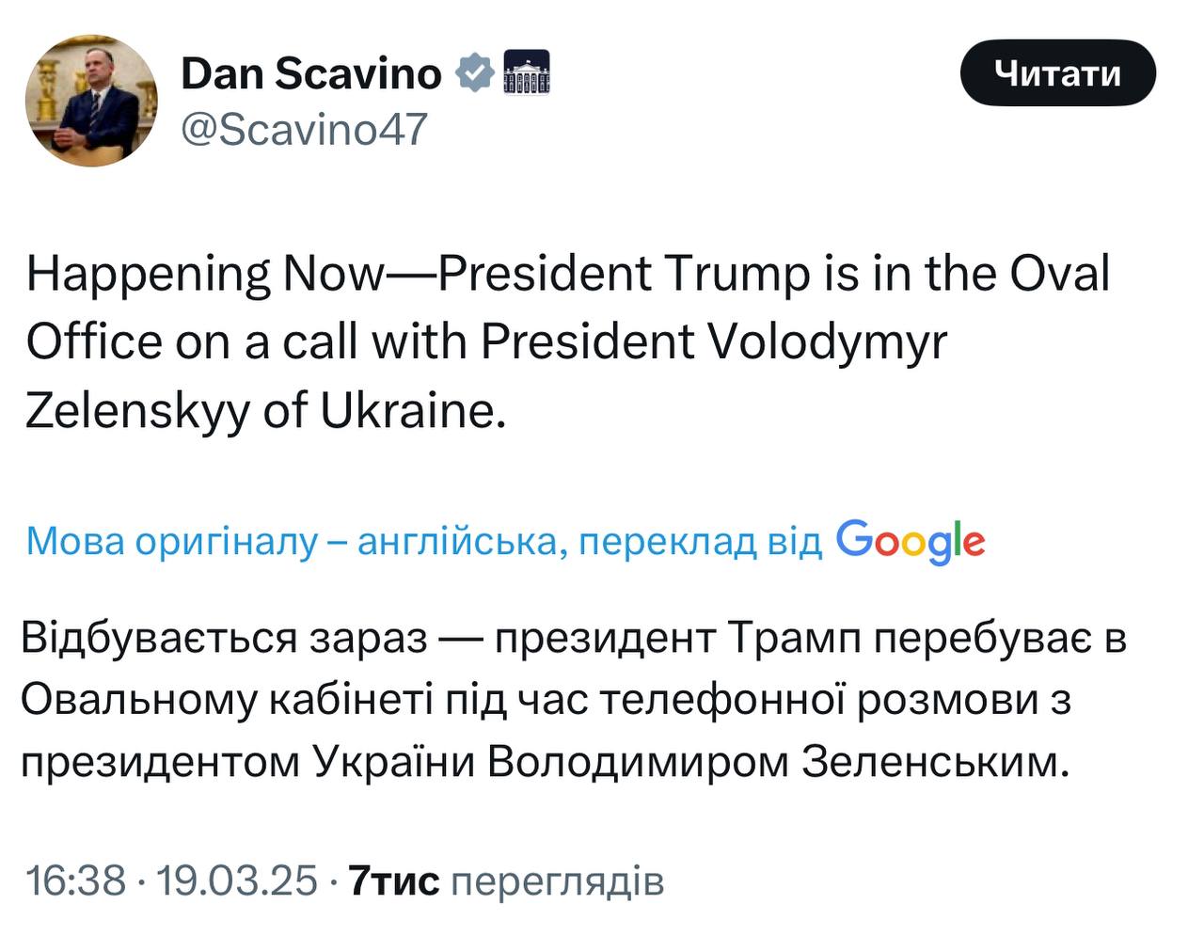Image resolution: width=1204 pixels, height=935 pixels.
Task: Open Dan Scavino's profile picture
Action: pos(91,102)
